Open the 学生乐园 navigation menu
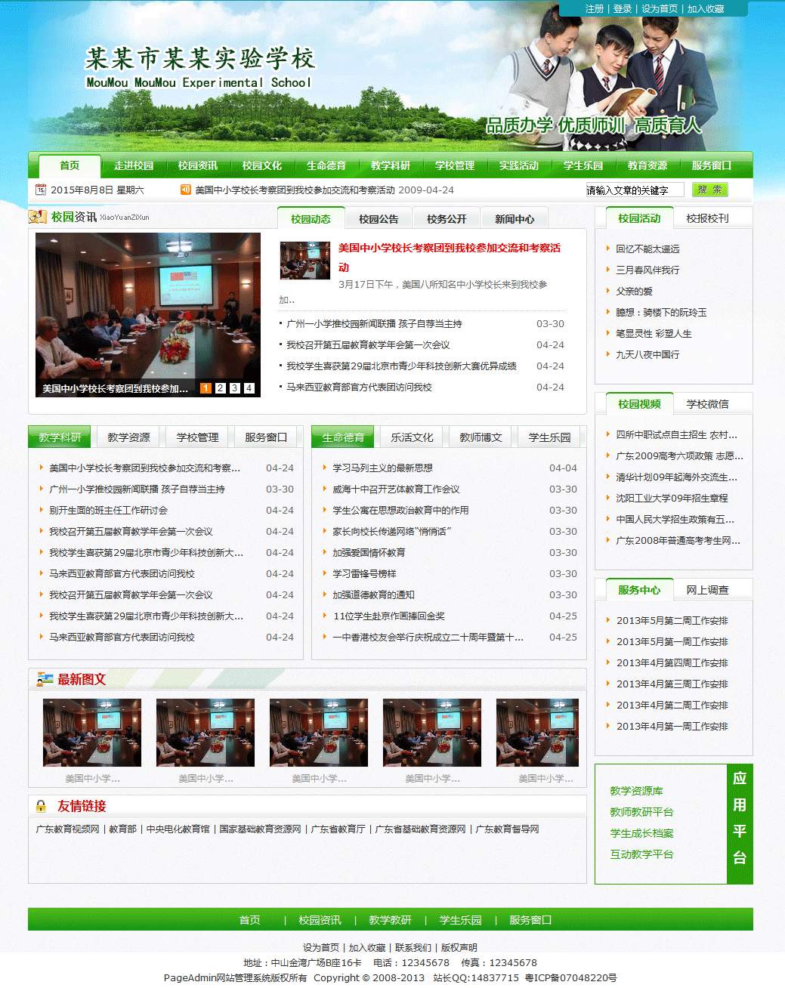785x988 pixels. click(x=583, y=165)
